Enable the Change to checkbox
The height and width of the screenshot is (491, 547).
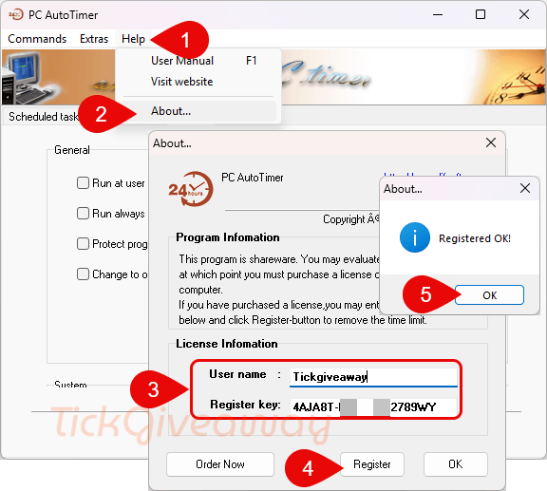click(x=83, y=274)
